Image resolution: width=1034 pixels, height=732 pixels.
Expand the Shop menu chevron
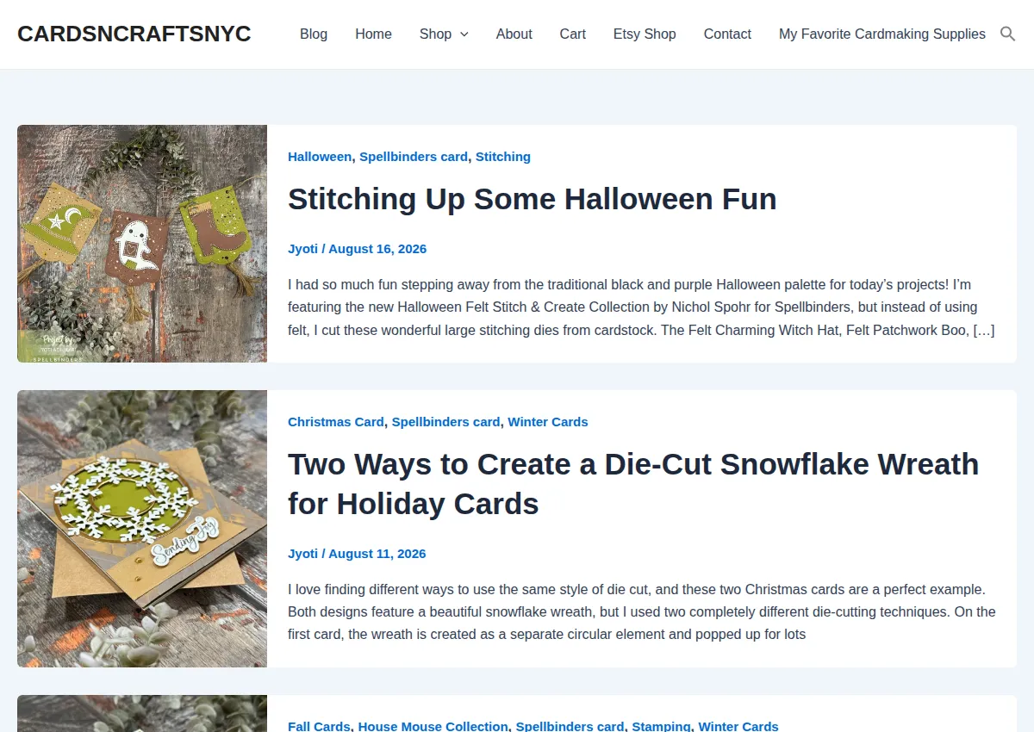coord(464,34)
